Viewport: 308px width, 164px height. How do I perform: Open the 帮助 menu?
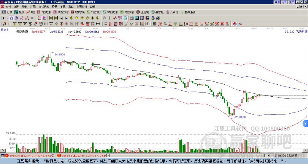click(x=93, y=7)
